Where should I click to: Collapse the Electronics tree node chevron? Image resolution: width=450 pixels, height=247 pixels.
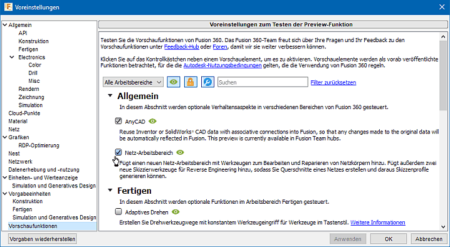[x=12, y=57]
